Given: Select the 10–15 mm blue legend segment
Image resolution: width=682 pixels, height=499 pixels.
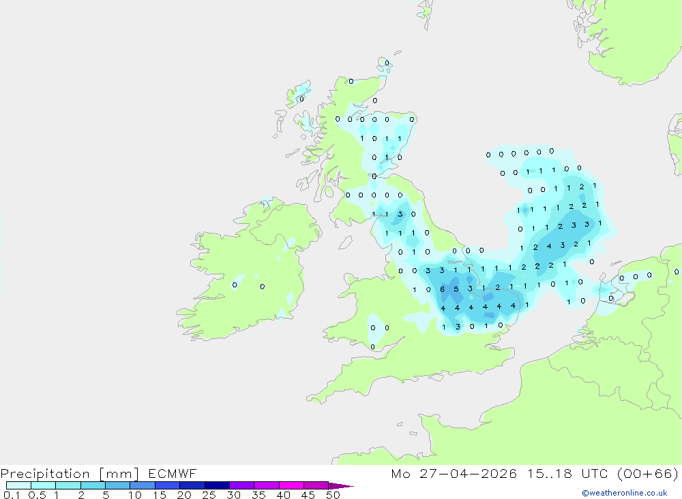Looking at the screenshot, I should [143, 485].
